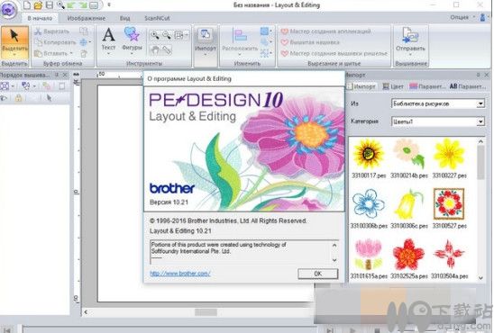Open the http://www.brother.com/ link
Screen dimensions: 494x333
pyautogui.click(x=180, y=274)
